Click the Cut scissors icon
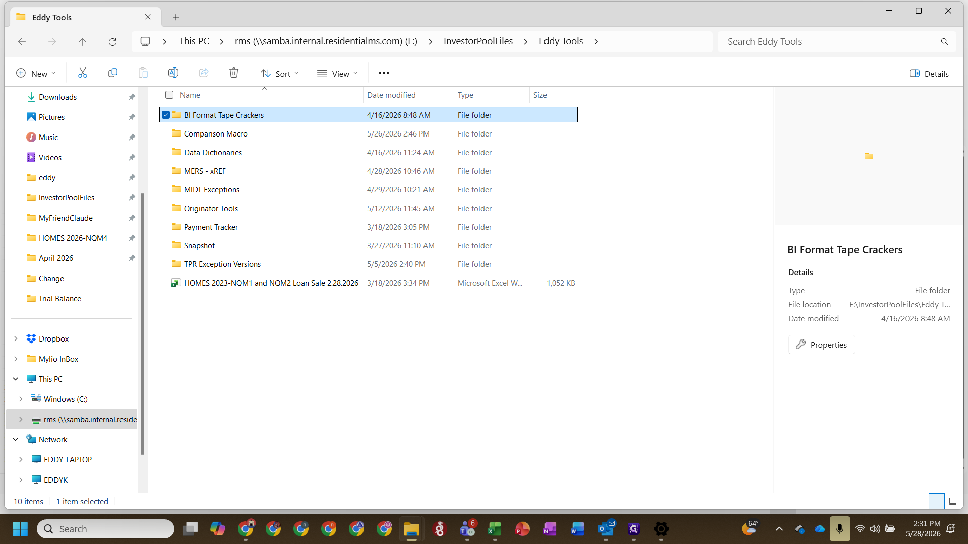The height and width of the screenshot is (544, 968). (x=83, y=73)
